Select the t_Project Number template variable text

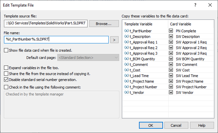143,87
